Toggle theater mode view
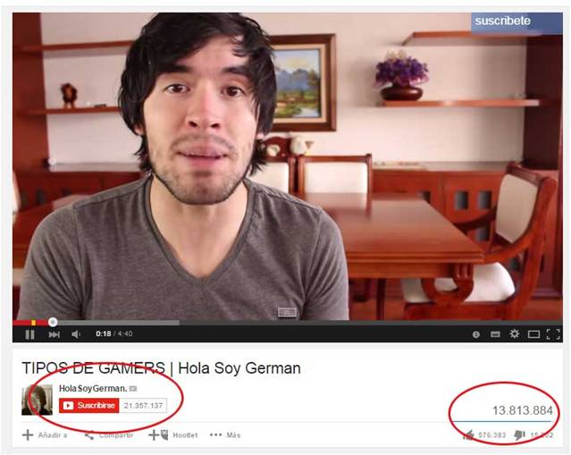Viewport: 571px width, 455px height. tap(533, 334)
